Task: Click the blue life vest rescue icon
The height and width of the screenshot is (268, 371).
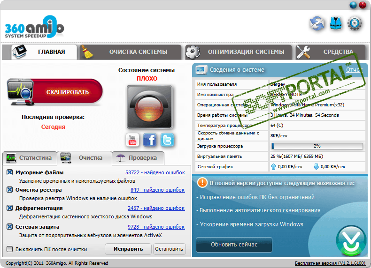Action: [336, 23]
